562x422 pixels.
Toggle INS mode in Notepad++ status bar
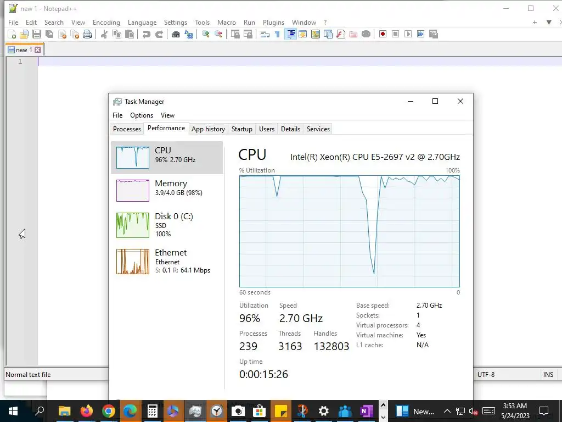548,375
